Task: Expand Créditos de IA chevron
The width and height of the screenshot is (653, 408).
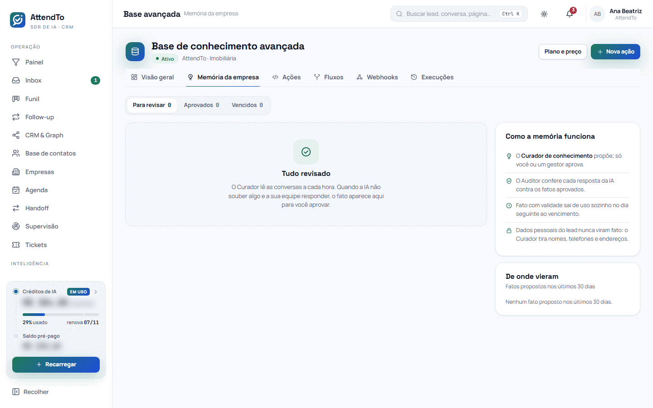Action: [x=96, y=292]
